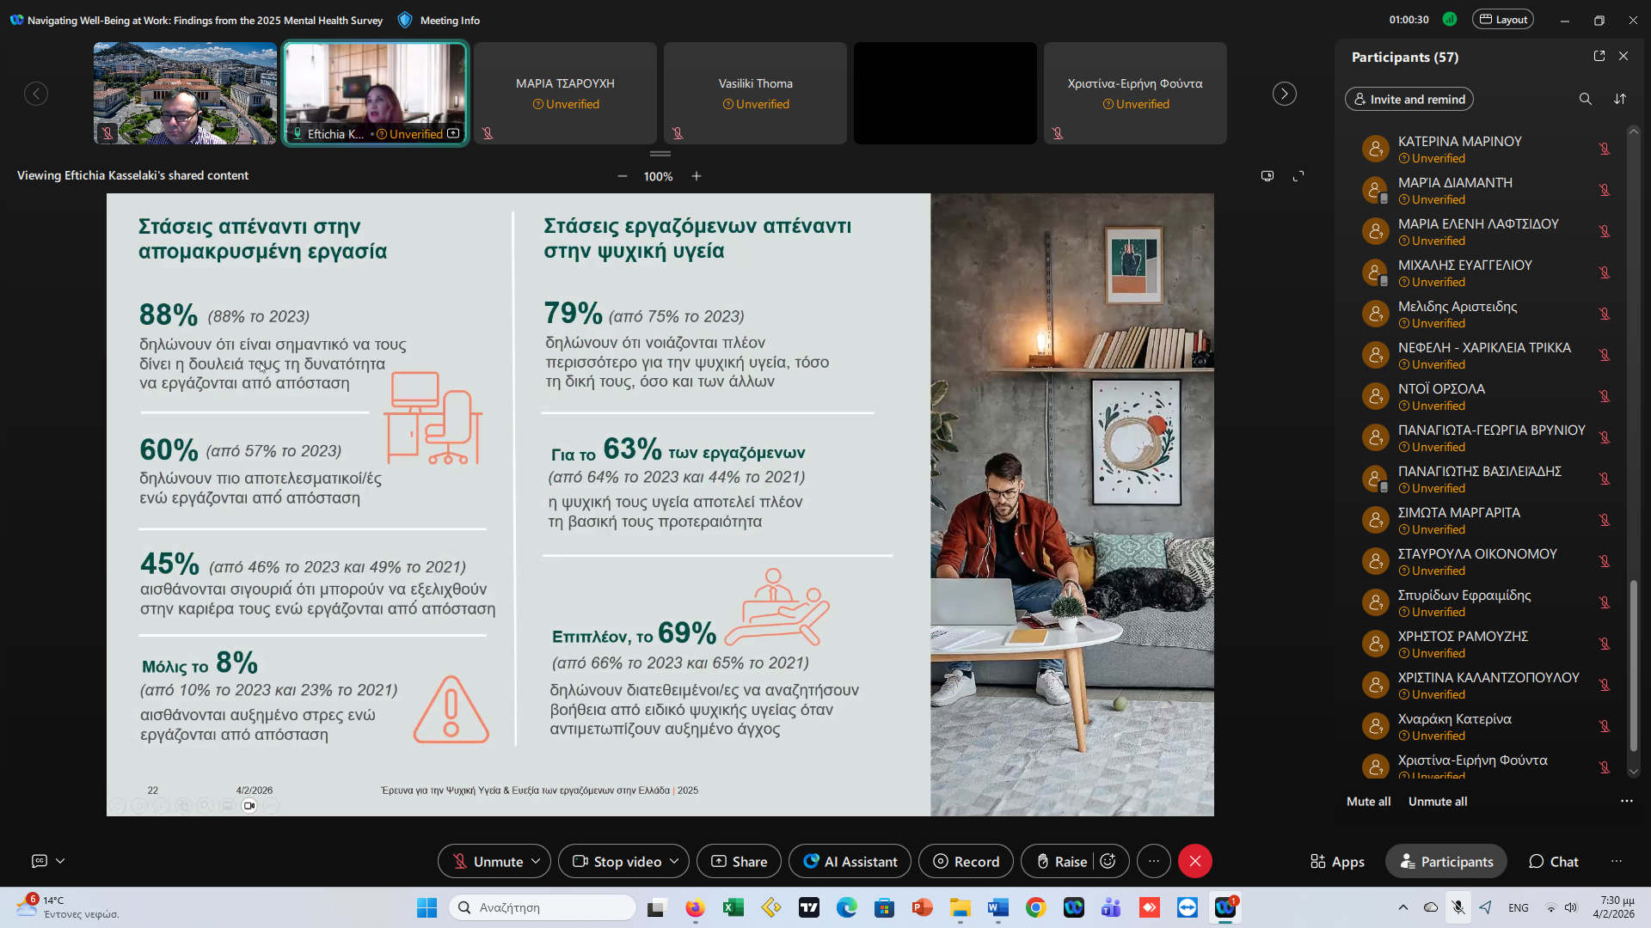Open the Meeting Info shield icon
The height and width of the screenshot is (928, 1651).
tap(406, 20)
